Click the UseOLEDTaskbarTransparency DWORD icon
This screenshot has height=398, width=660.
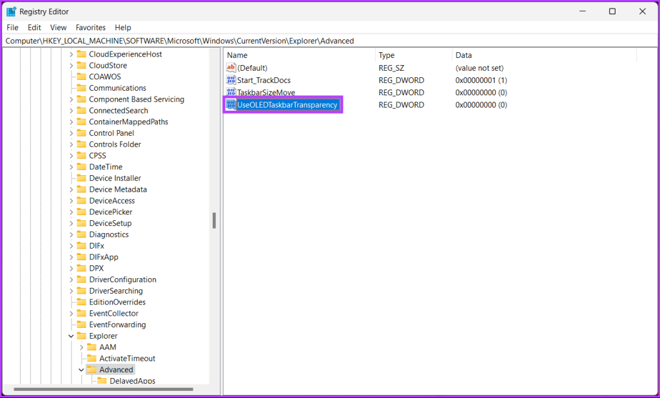[231, 105]
